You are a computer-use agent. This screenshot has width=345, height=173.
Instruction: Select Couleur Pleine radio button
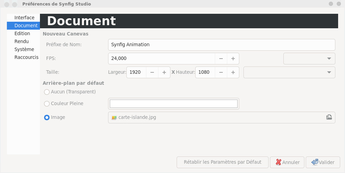[x=47, y=104]
